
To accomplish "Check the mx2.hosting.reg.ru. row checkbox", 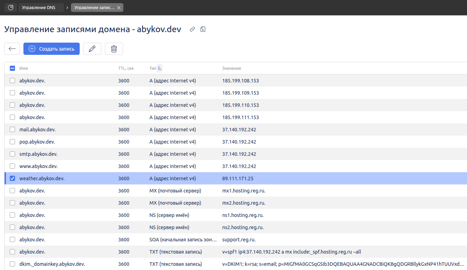I will (12, 203).
